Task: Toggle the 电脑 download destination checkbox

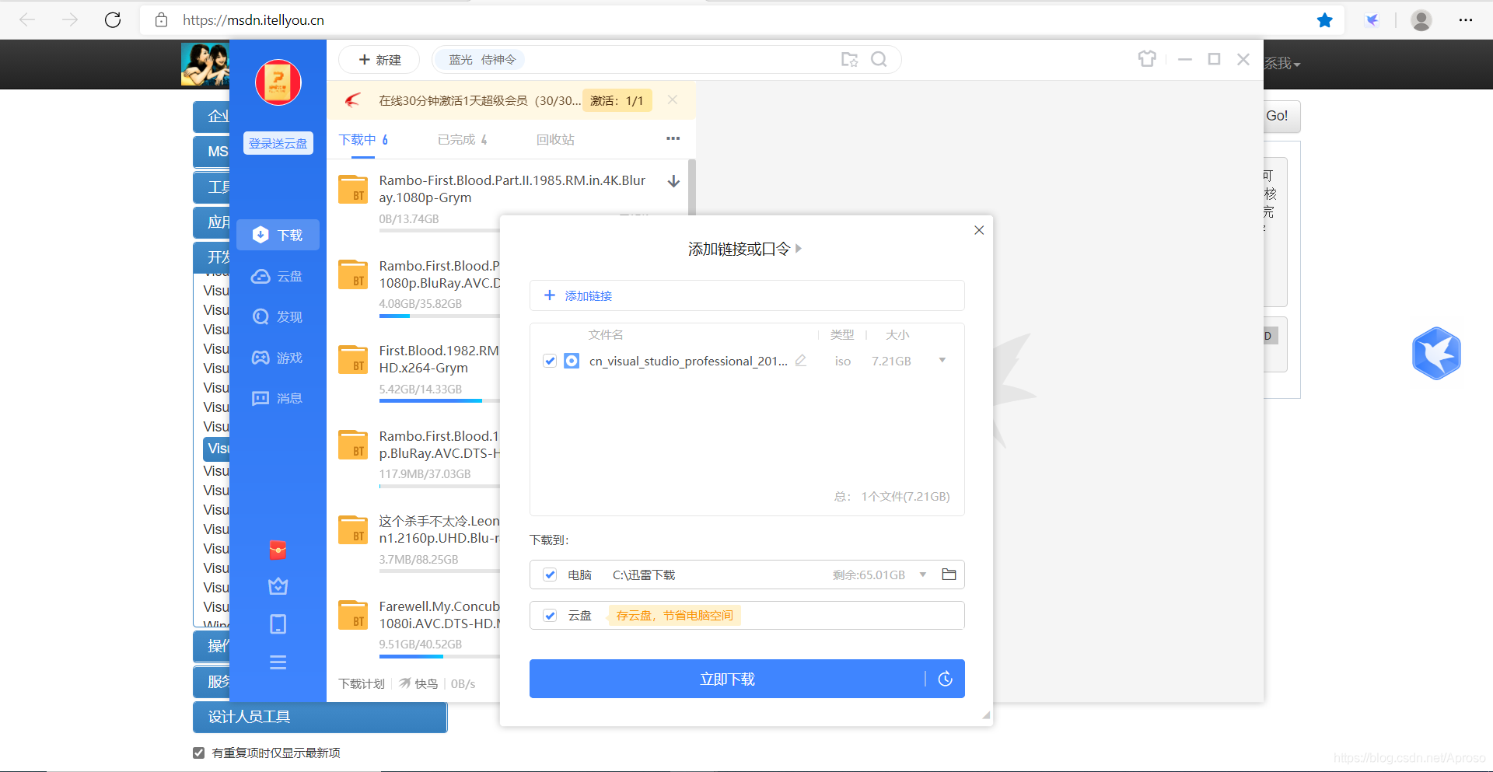Action: pos(550,575)
